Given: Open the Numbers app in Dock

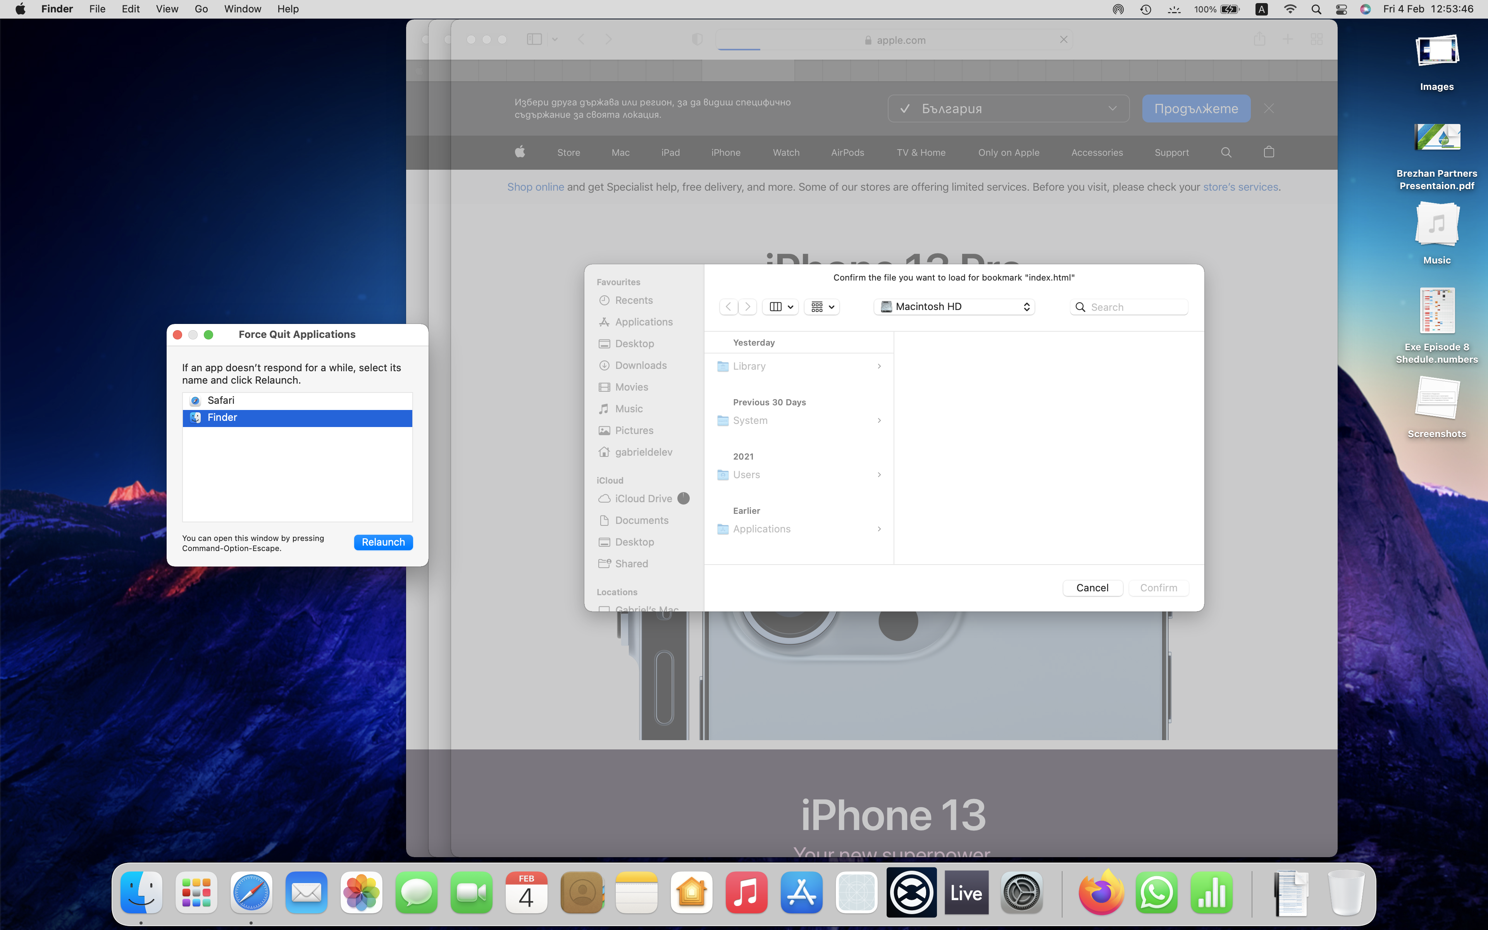Looking at the screenshot, I should pos(1211,893).
